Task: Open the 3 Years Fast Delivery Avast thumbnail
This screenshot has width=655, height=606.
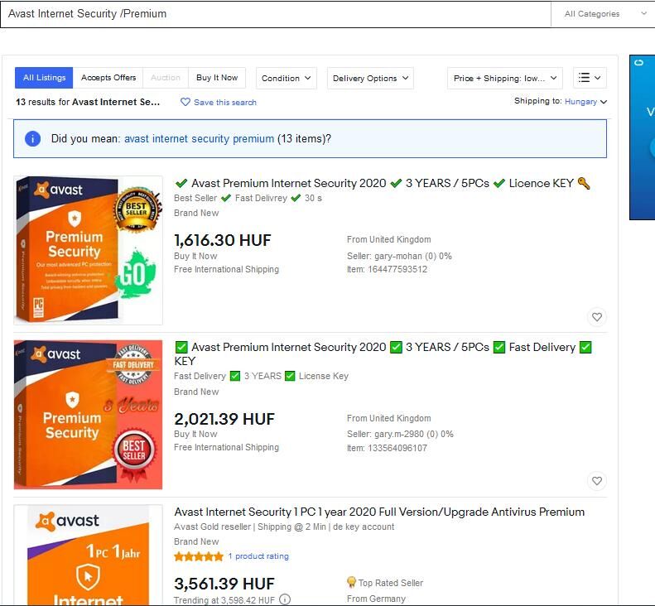Action: (x=88, y=415)
